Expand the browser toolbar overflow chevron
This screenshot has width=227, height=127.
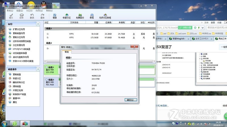(x=202, y=23)
